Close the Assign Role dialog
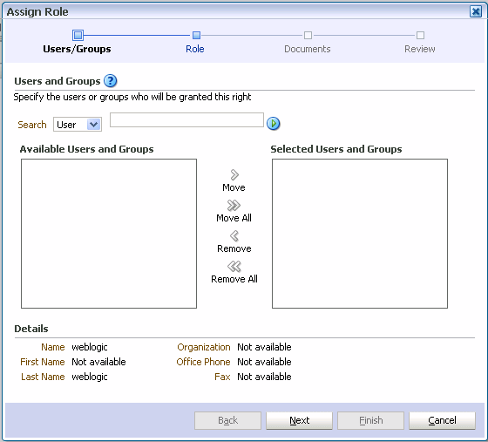 (476, 12)
